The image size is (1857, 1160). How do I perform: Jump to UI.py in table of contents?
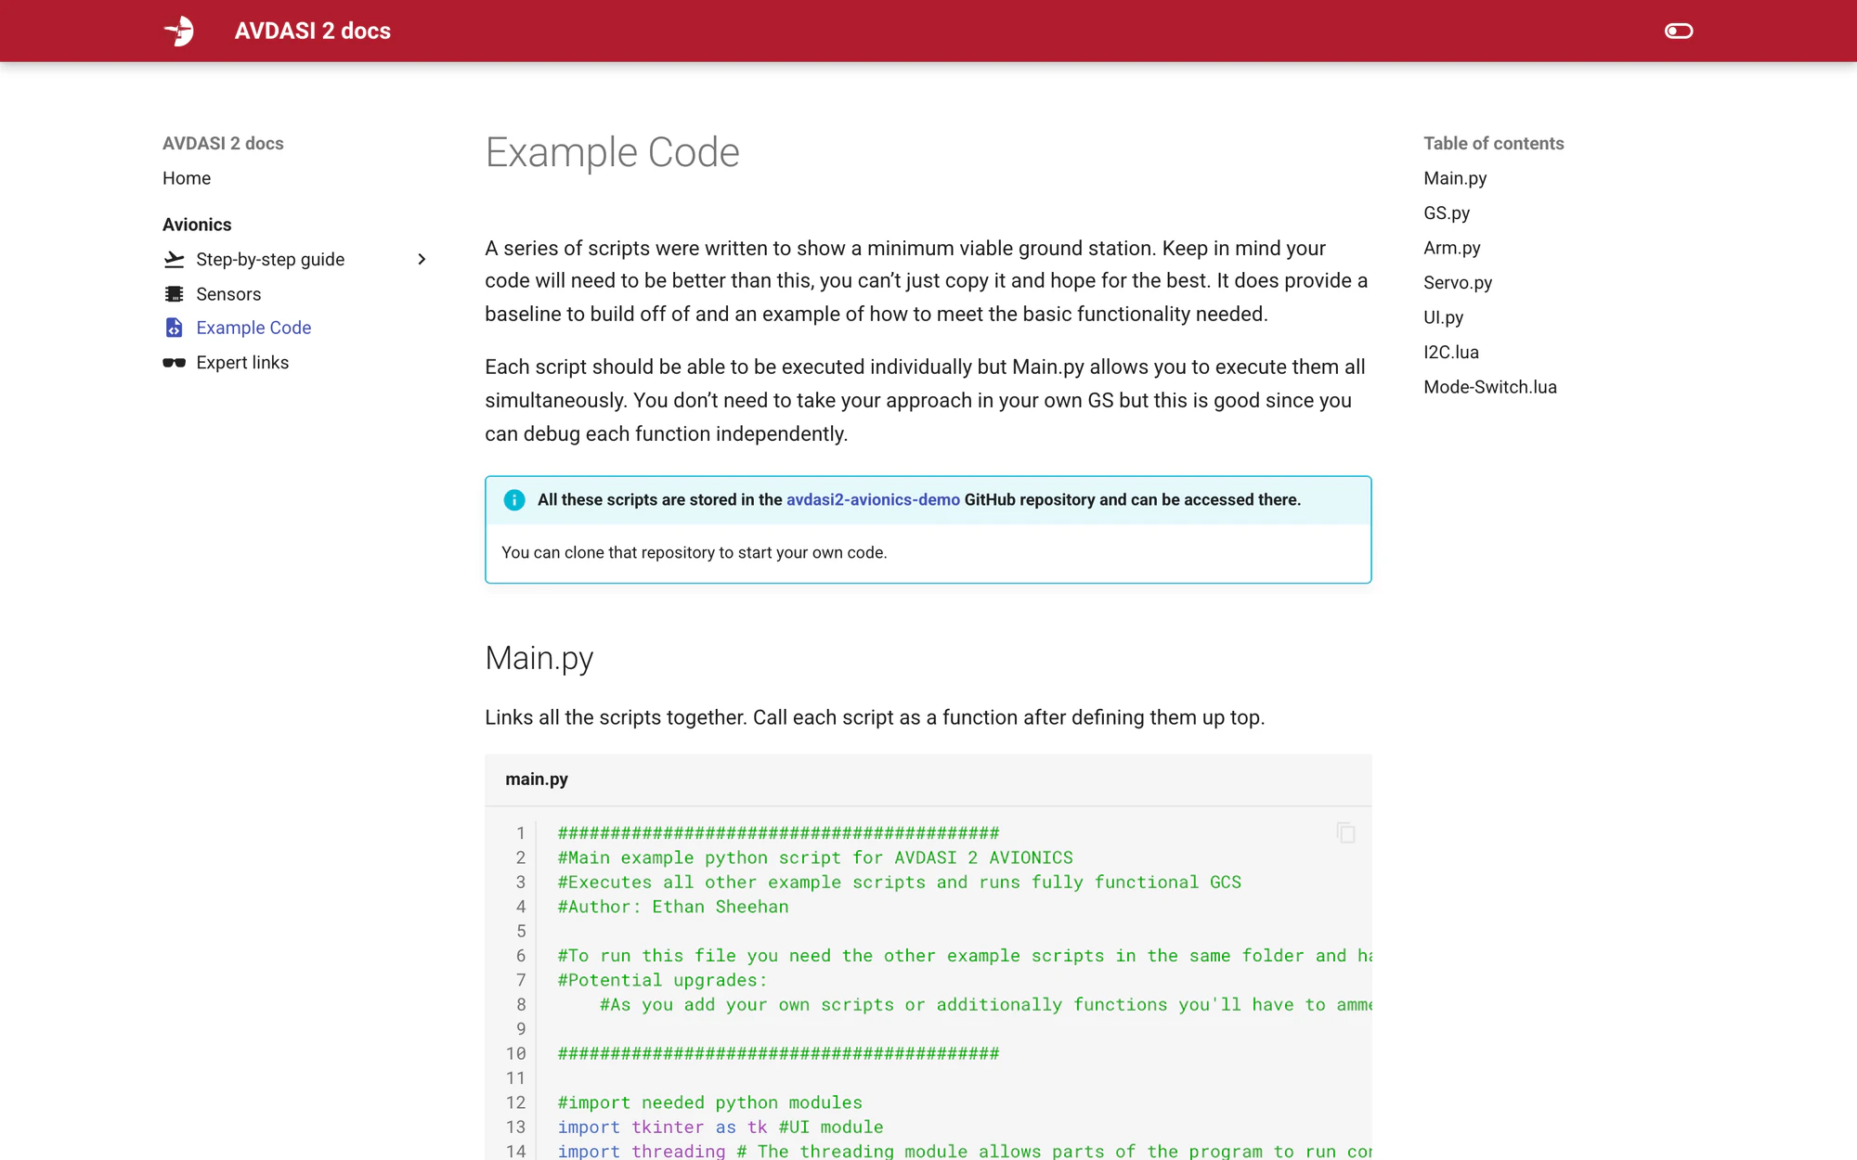point(1443,317)
